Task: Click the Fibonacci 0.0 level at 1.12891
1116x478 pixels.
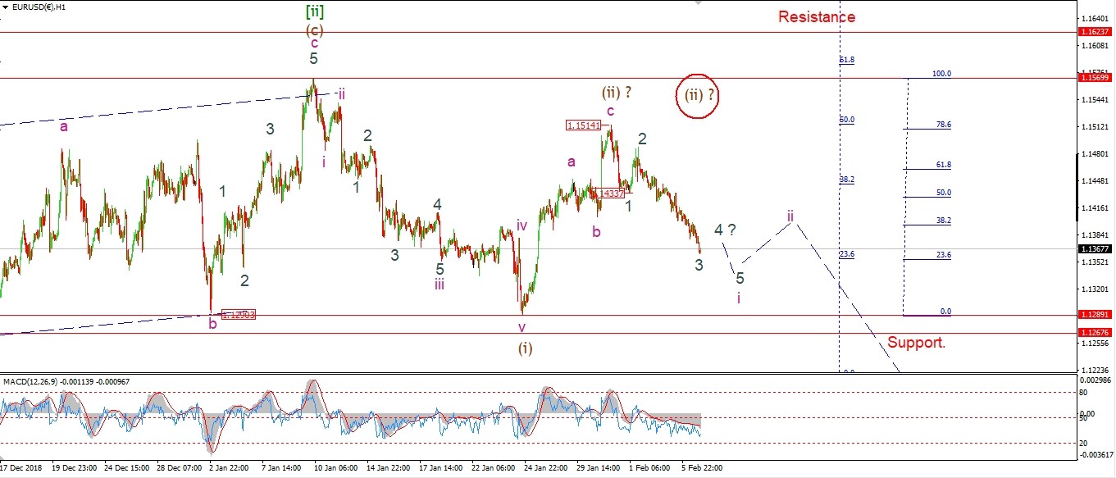Action: (945, 312)
